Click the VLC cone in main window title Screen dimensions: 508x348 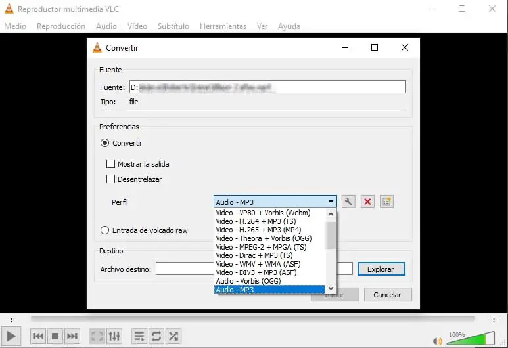[x=9, y=9]
